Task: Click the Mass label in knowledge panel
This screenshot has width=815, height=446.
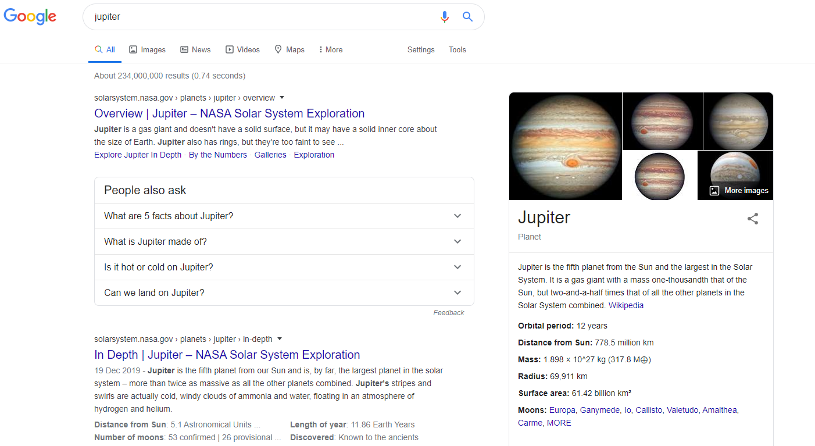Action: (530, 359)
